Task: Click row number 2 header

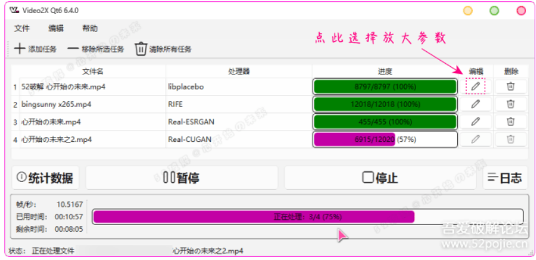Action: click(15, 104)
